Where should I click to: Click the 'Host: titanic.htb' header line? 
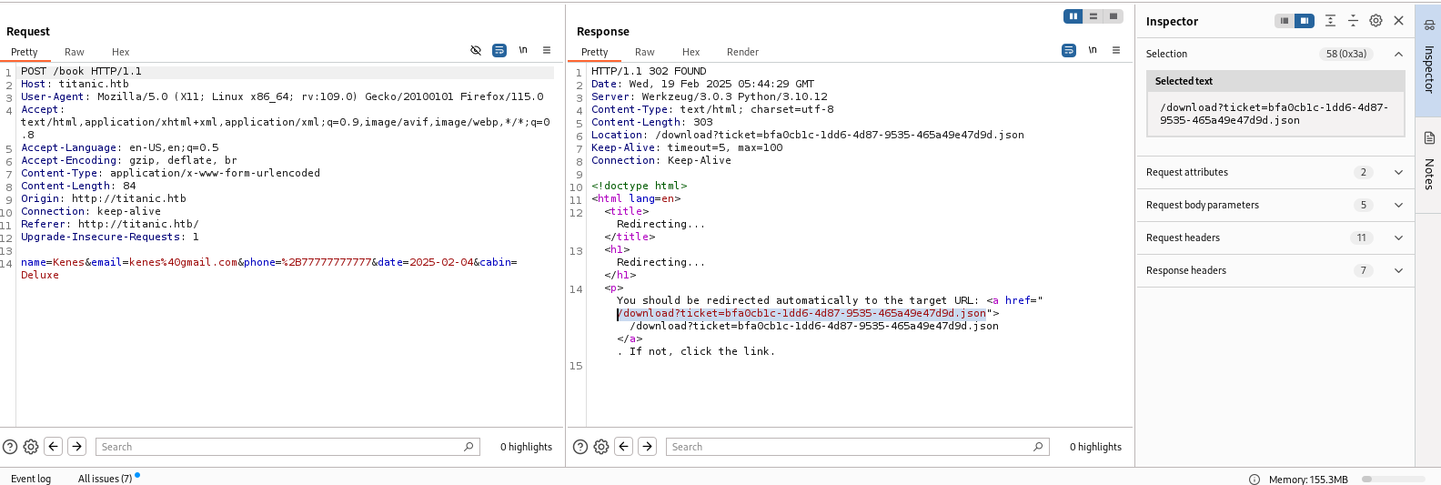click(75, 84)
